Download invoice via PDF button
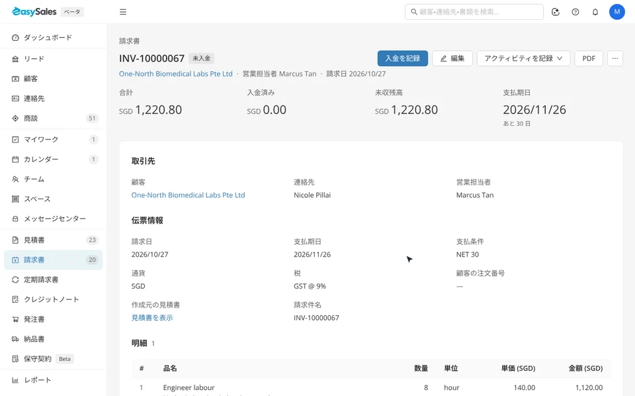This screenshot has width=635, height=396. (589, 58)
